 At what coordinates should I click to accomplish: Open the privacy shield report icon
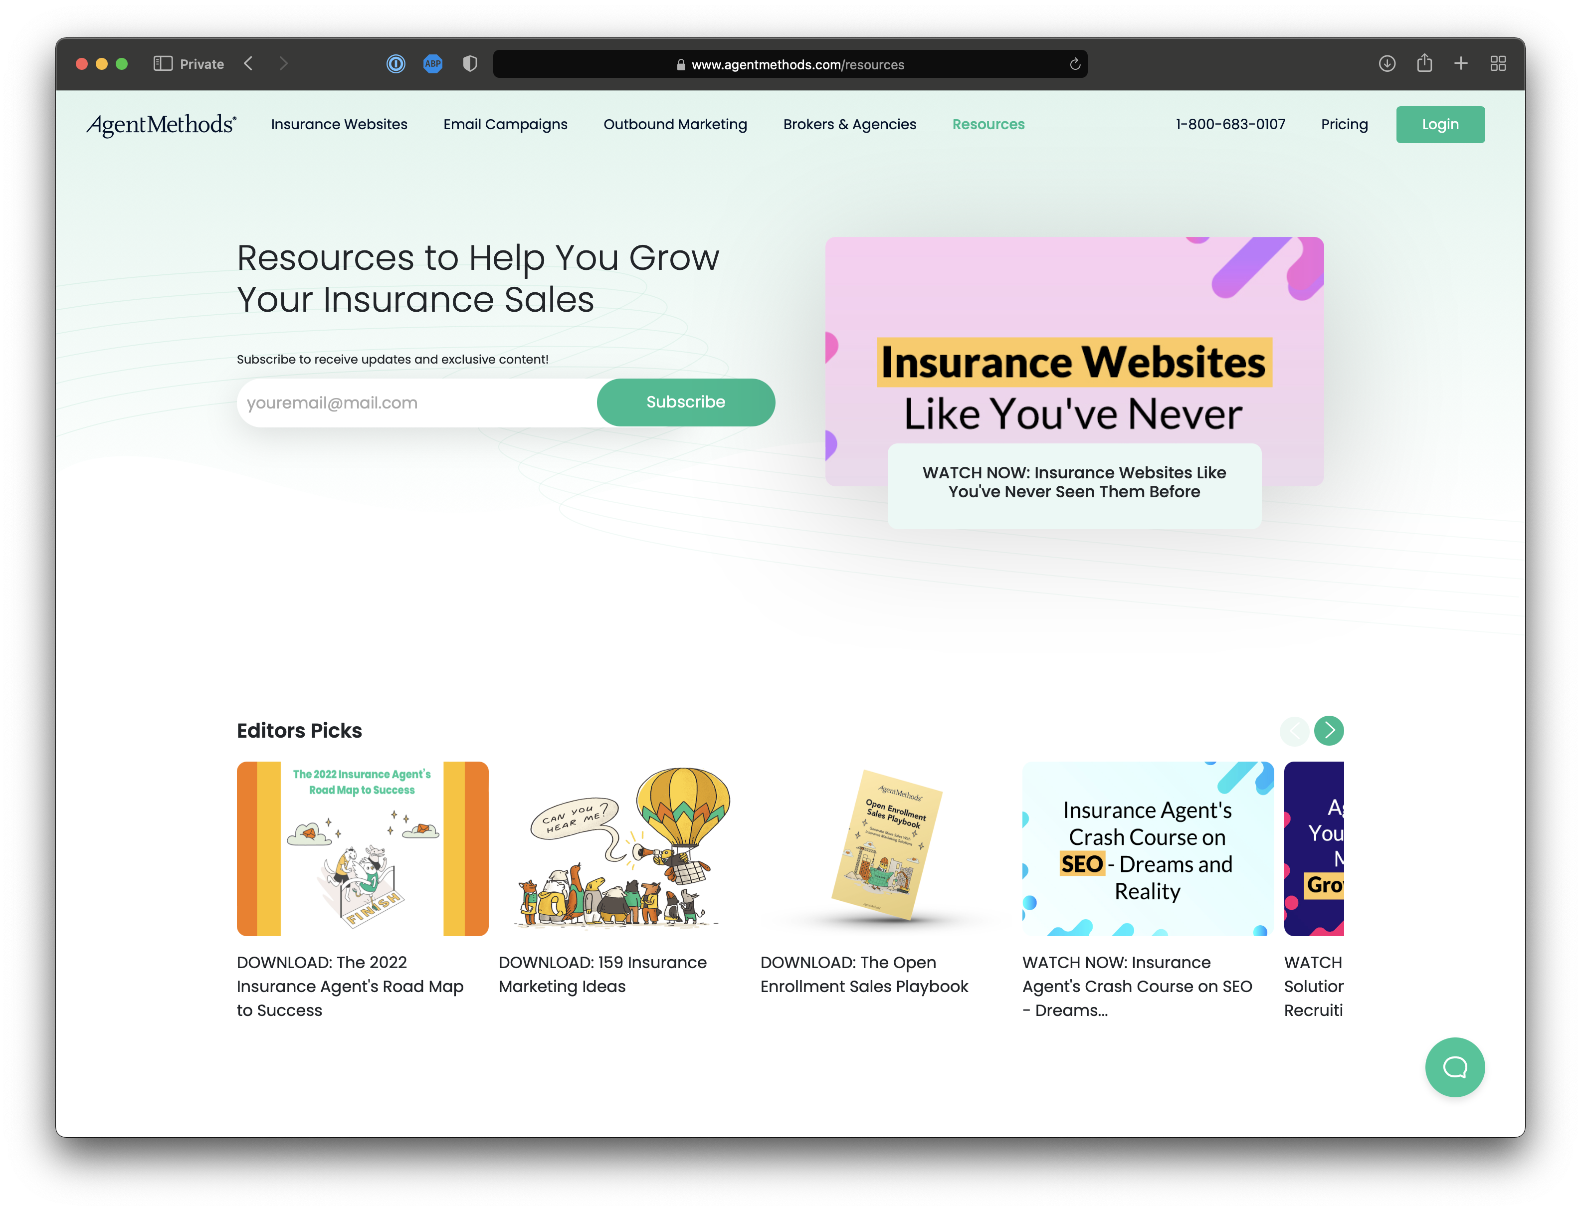coord(470,64)
